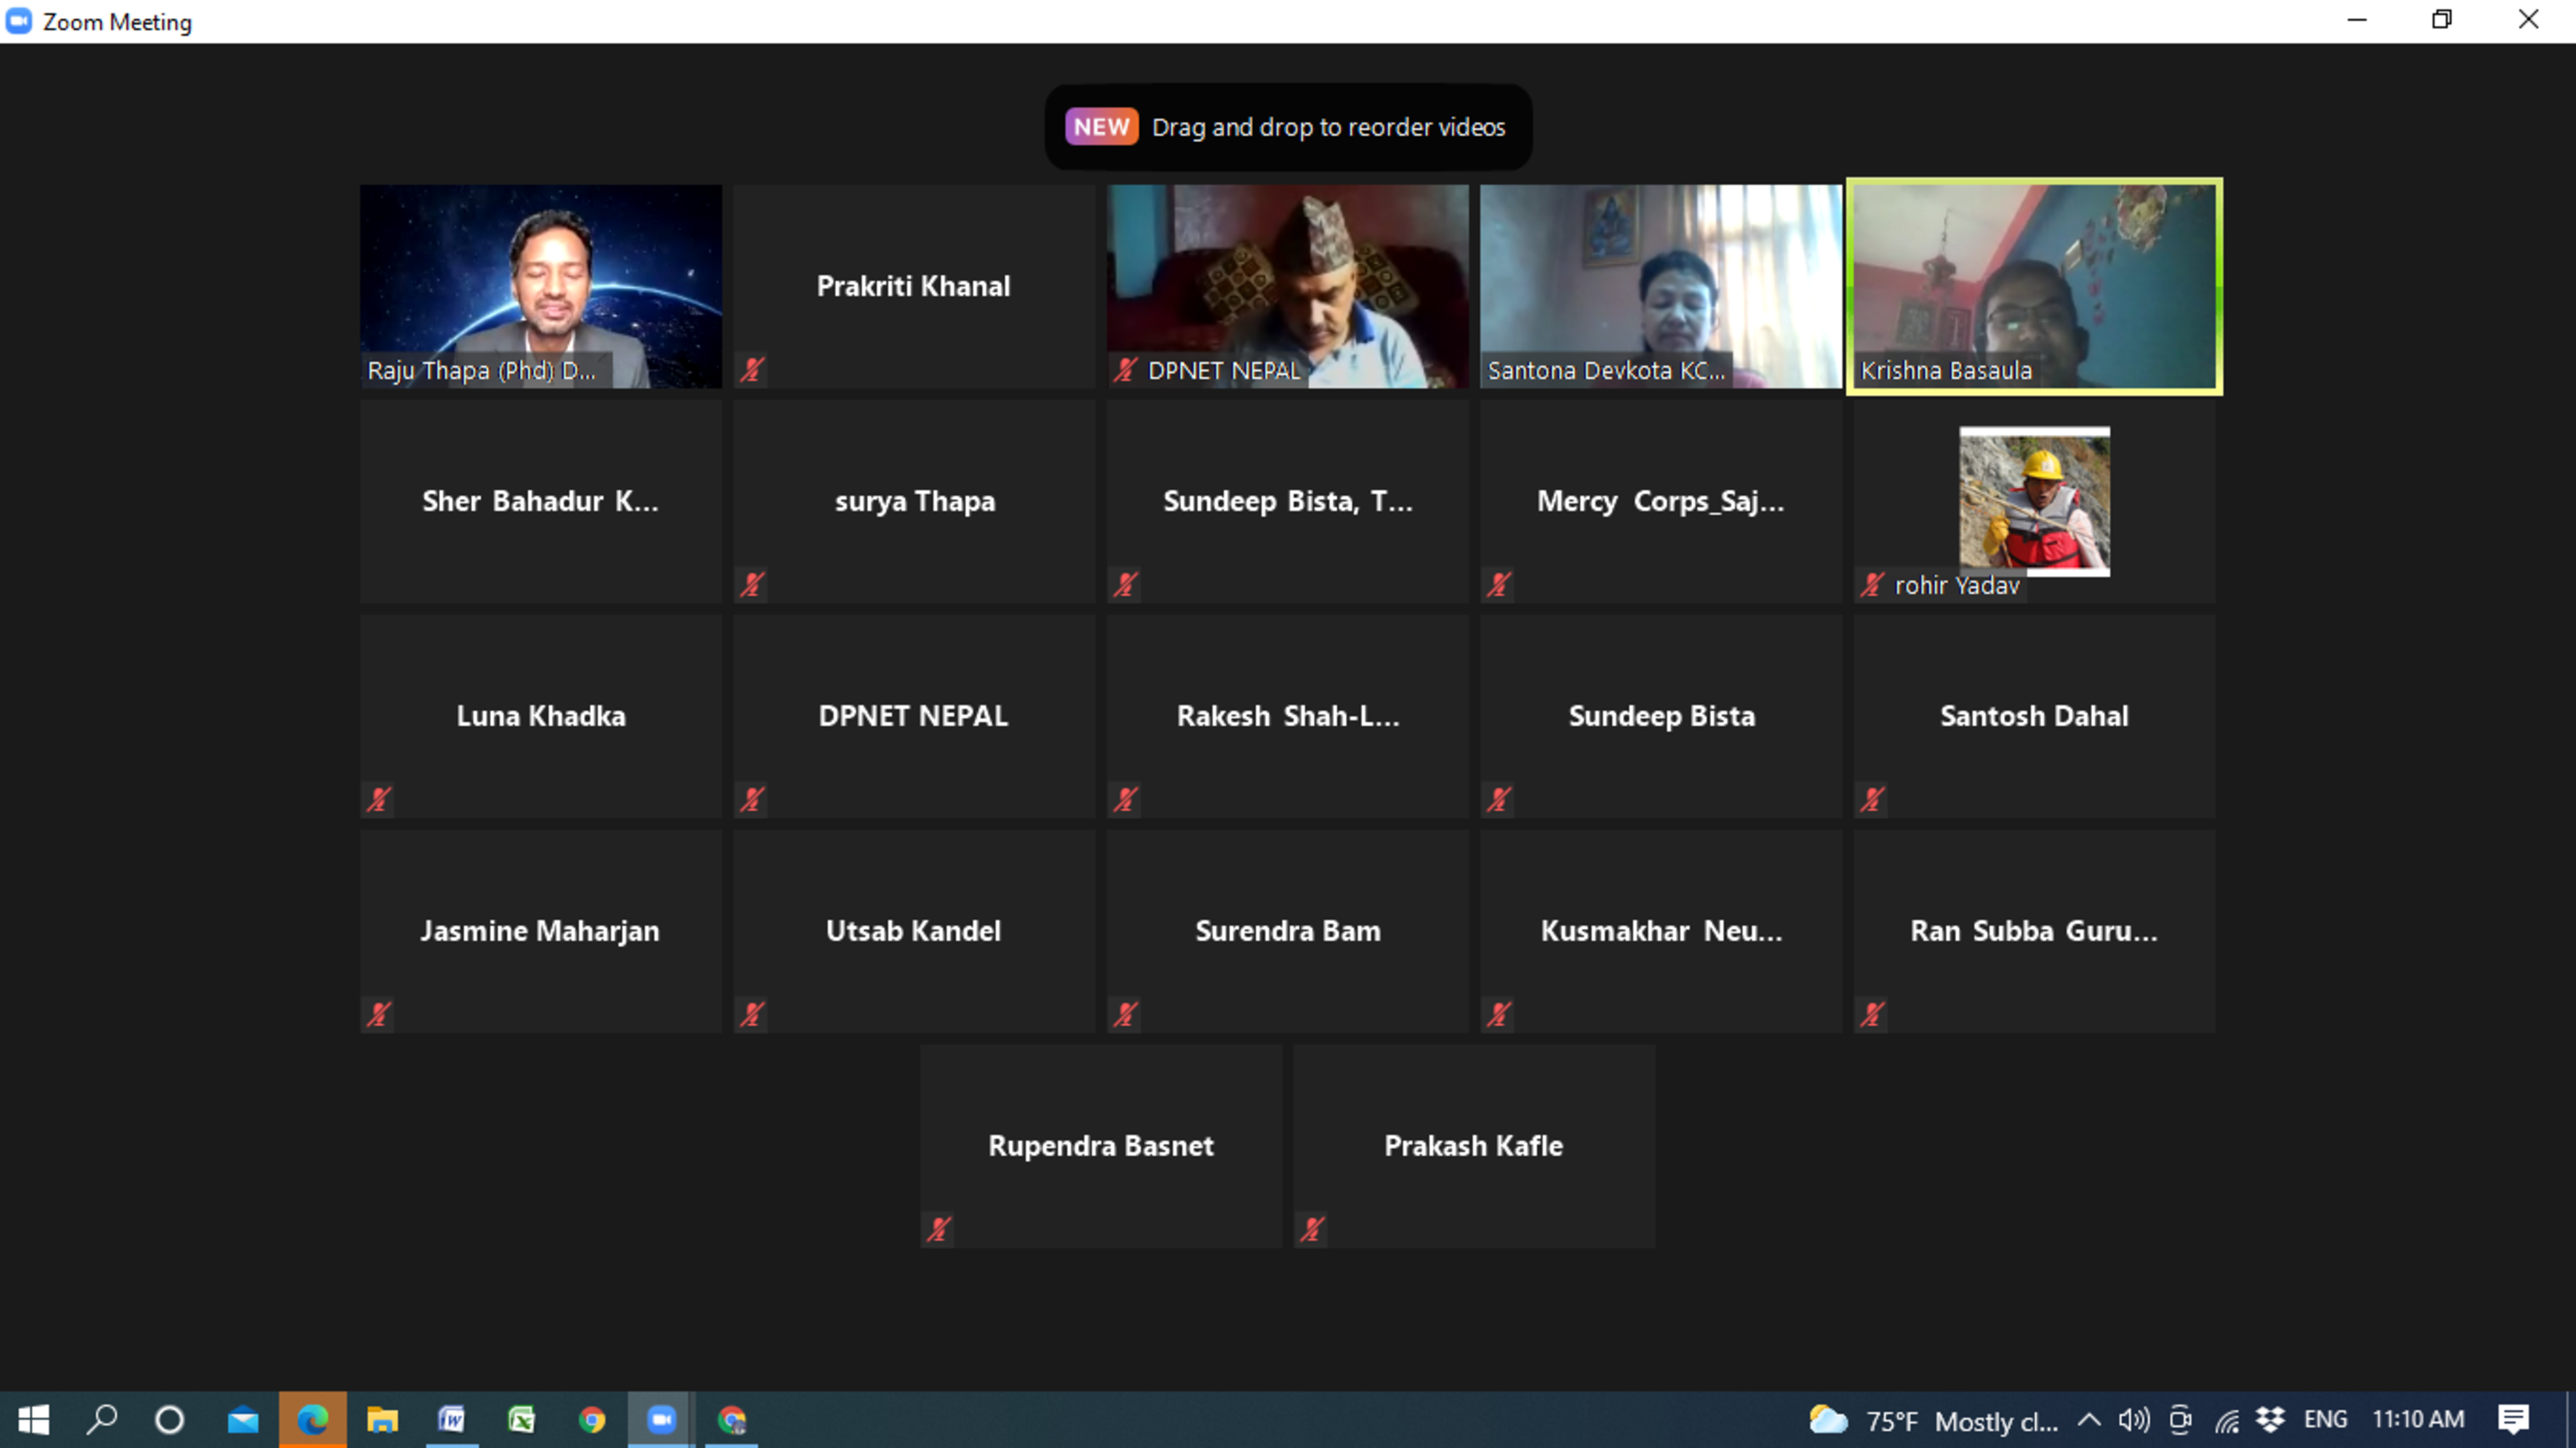The height and width of the screenshot is (1448, 2576).
Task: Select Raju Thapa's video tile
Action: click(x=541, y=286)
